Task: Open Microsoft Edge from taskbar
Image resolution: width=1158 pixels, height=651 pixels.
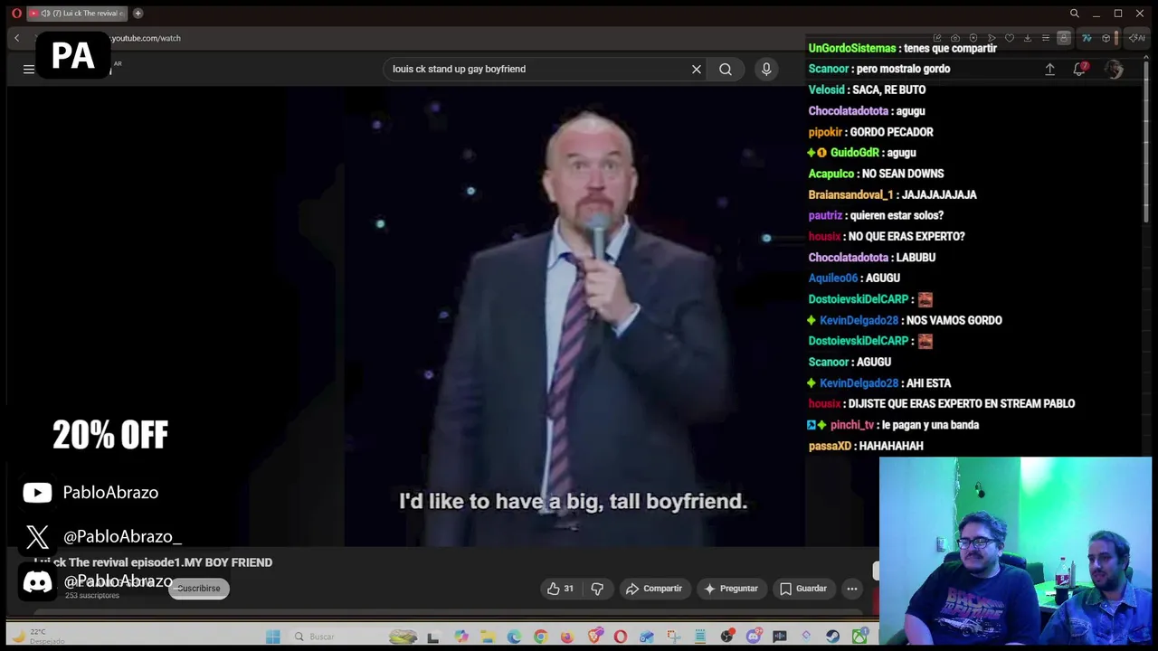Action: click(x=514, y=637)
